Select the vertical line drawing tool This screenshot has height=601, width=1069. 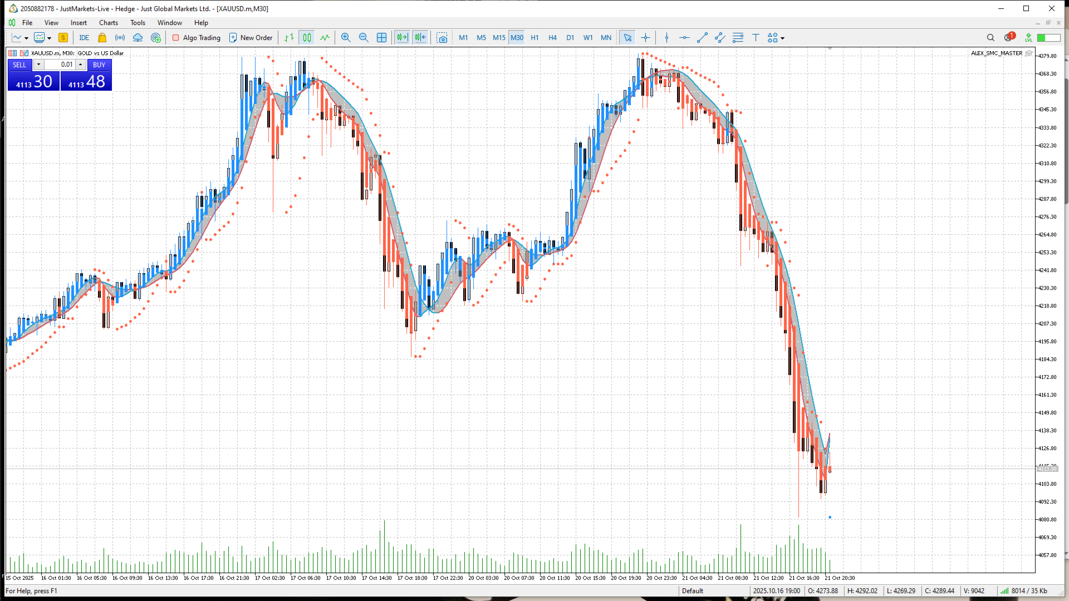coord(666,38)
